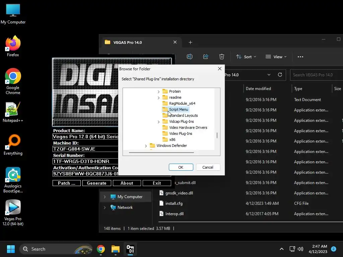Open My Computer desktop icon
Viewport: 343px width, 257px height.
[13, 14]
